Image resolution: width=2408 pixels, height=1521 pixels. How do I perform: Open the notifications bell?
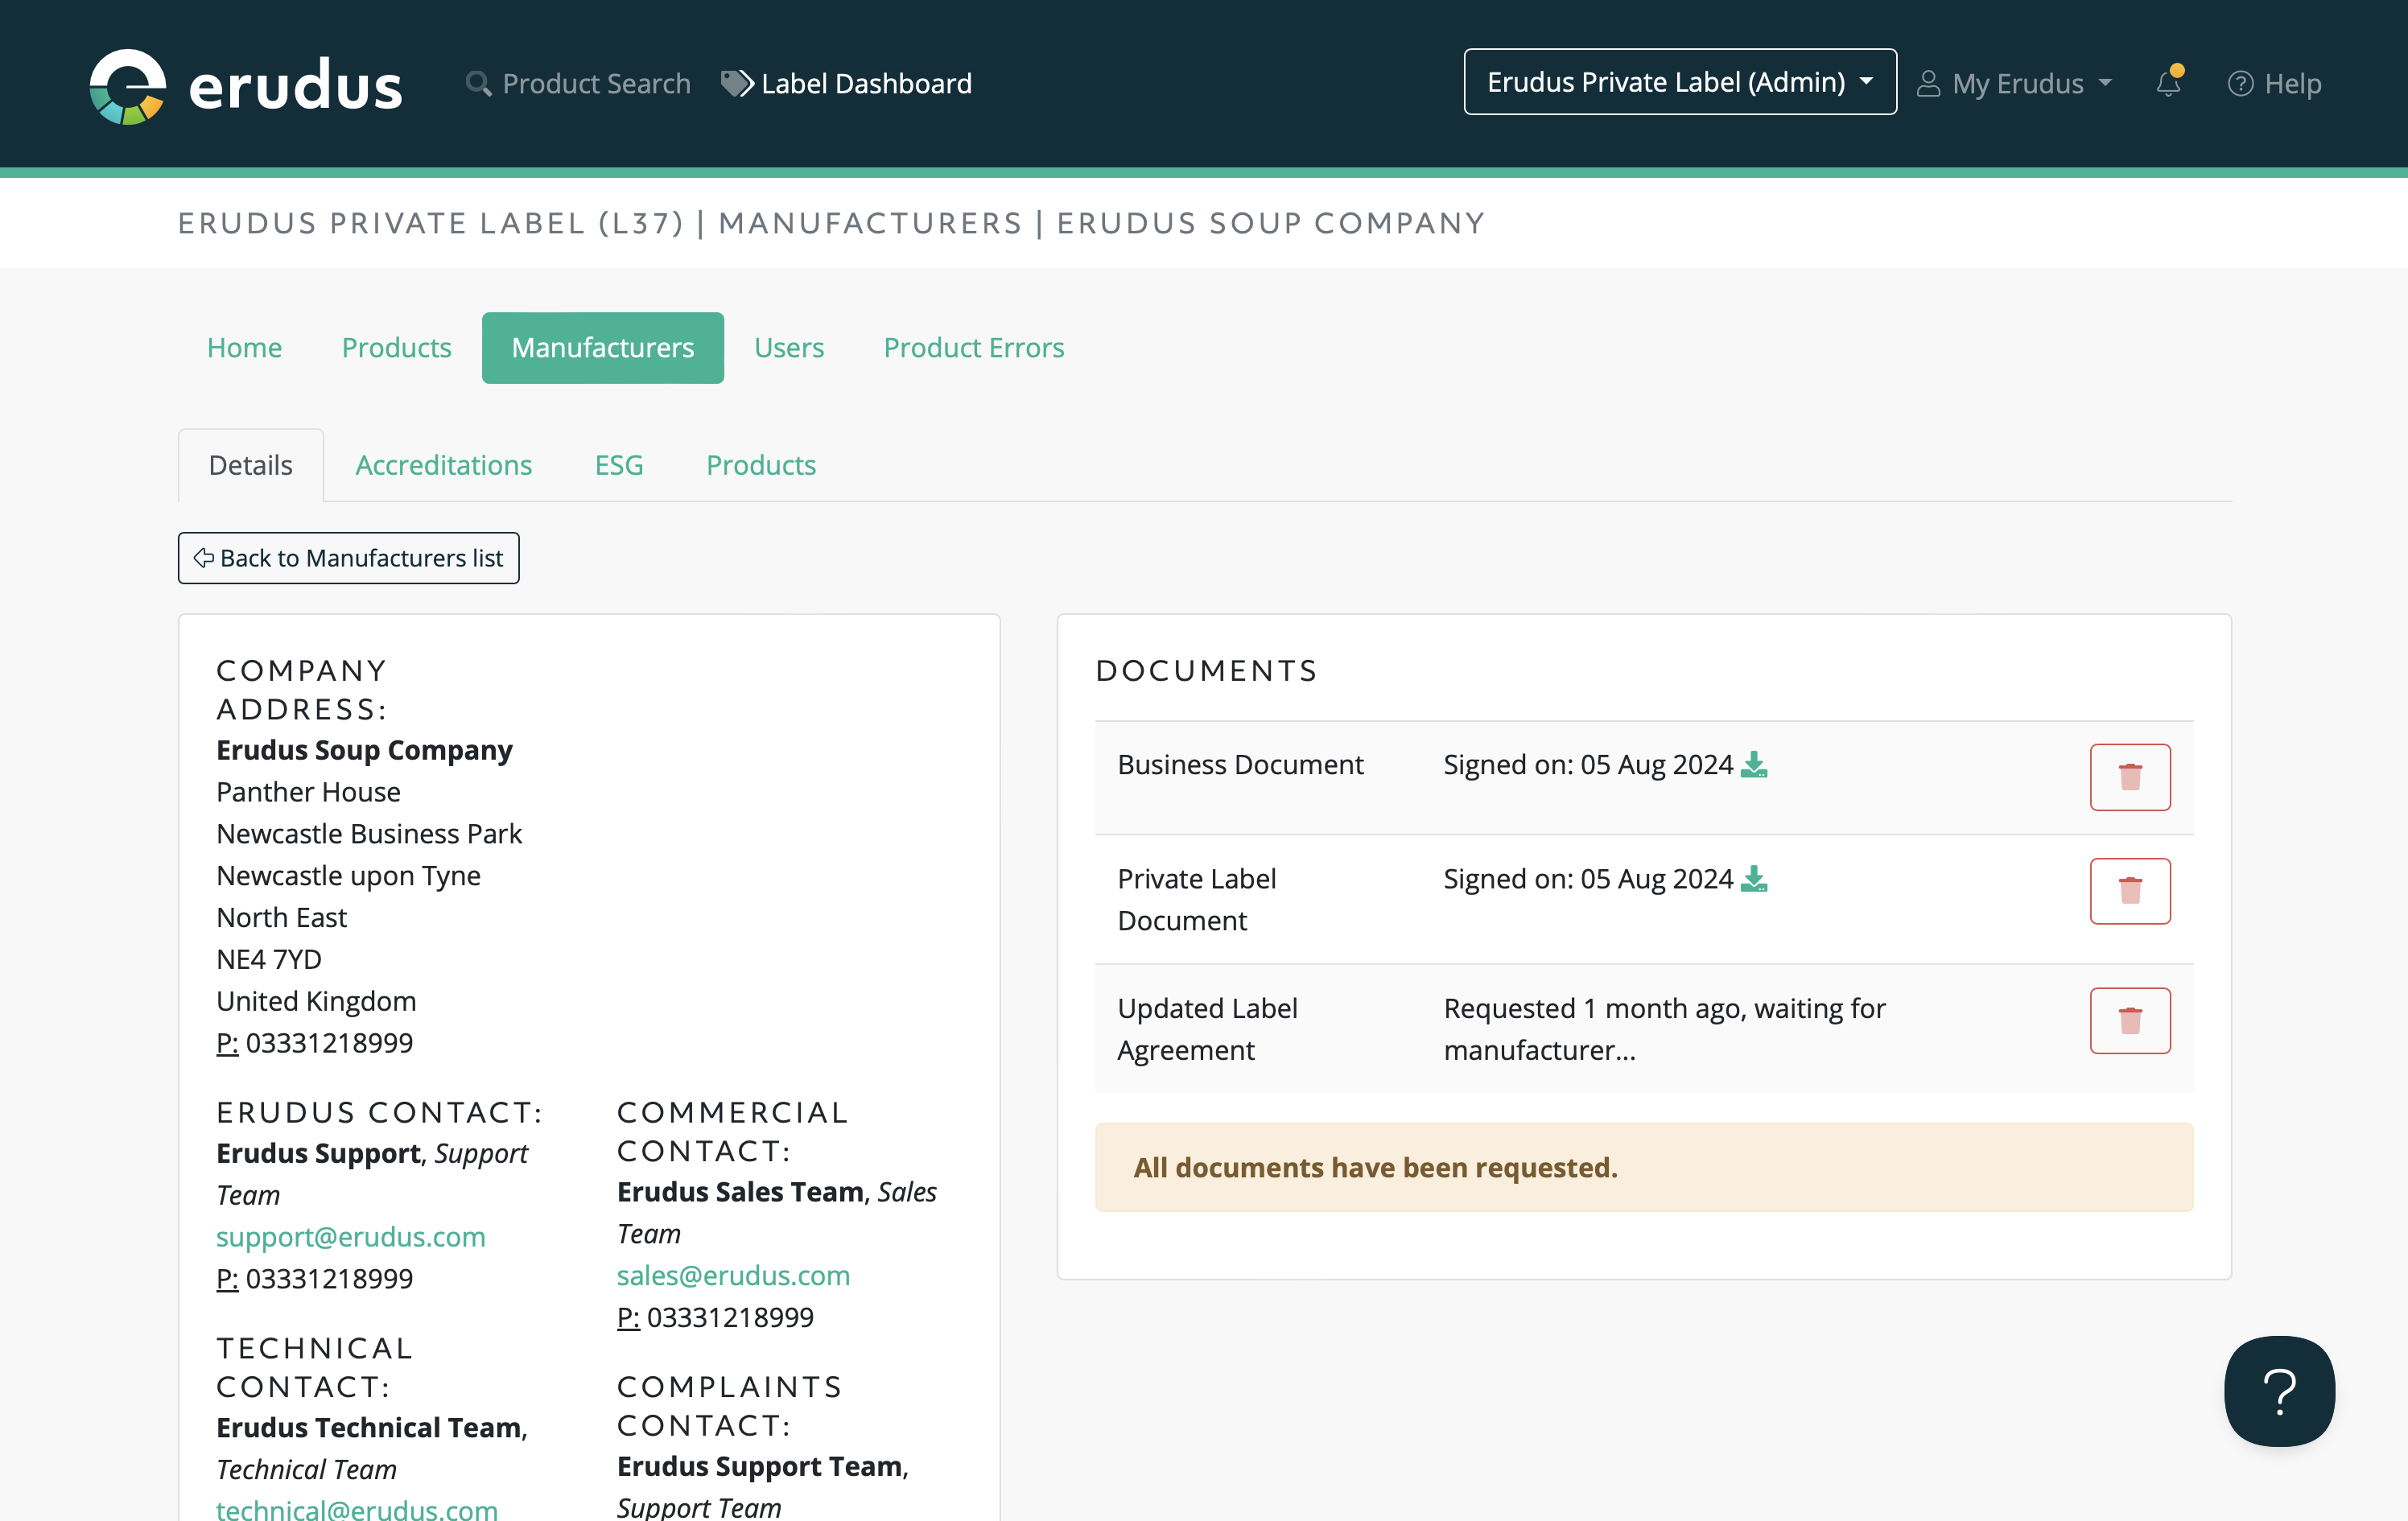pos(2168,83)
